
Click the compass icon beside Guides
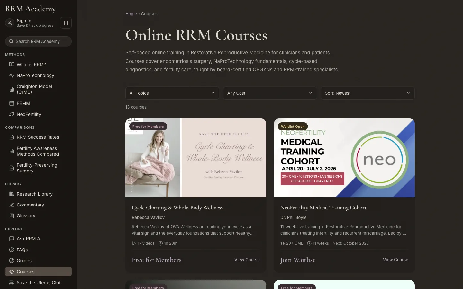[12, 261]
